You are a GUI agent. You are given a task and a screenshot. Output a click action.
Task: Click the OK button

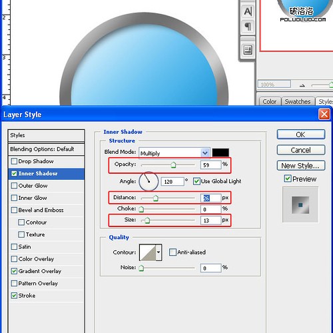pos(301,135)
